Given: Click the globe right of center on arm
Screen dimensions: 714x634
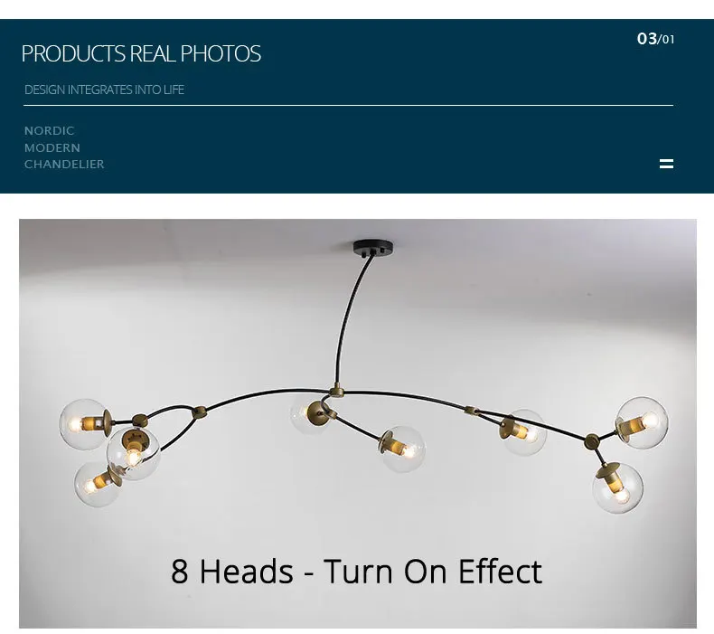Looking at the screenshot, I should (523, 432).
